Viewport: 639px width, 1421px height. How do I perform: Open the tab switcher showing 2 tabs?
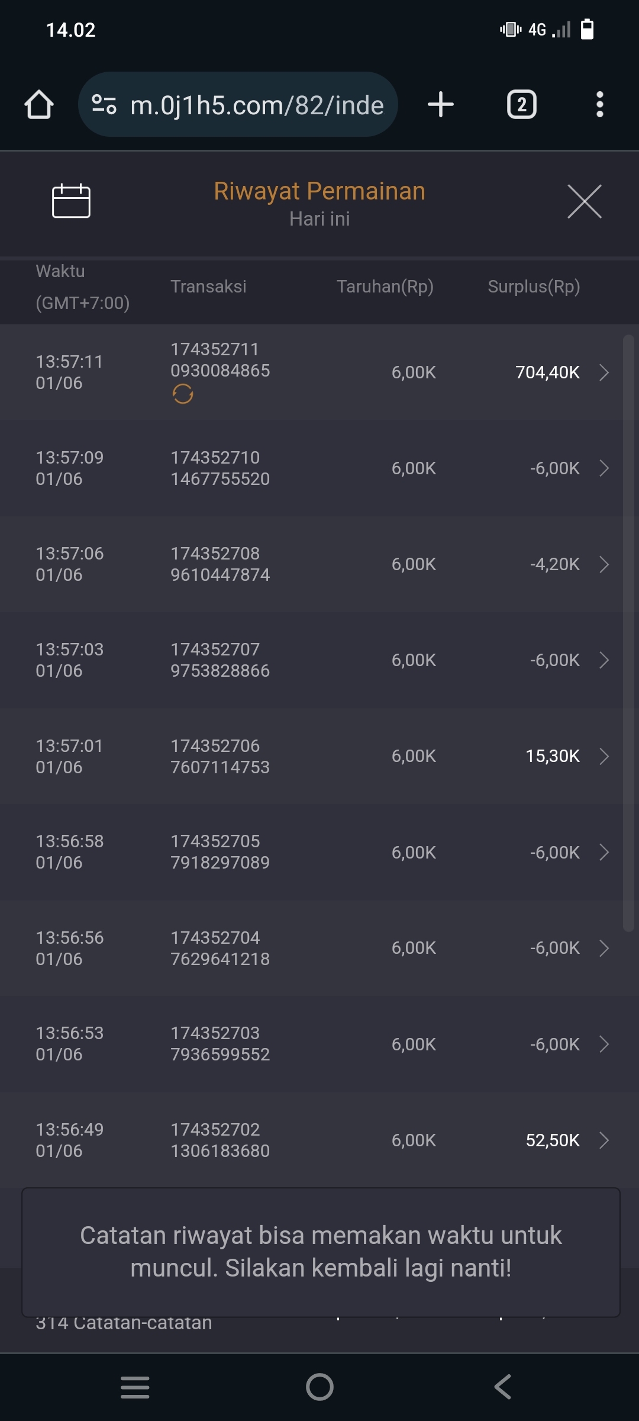point(521,105)
